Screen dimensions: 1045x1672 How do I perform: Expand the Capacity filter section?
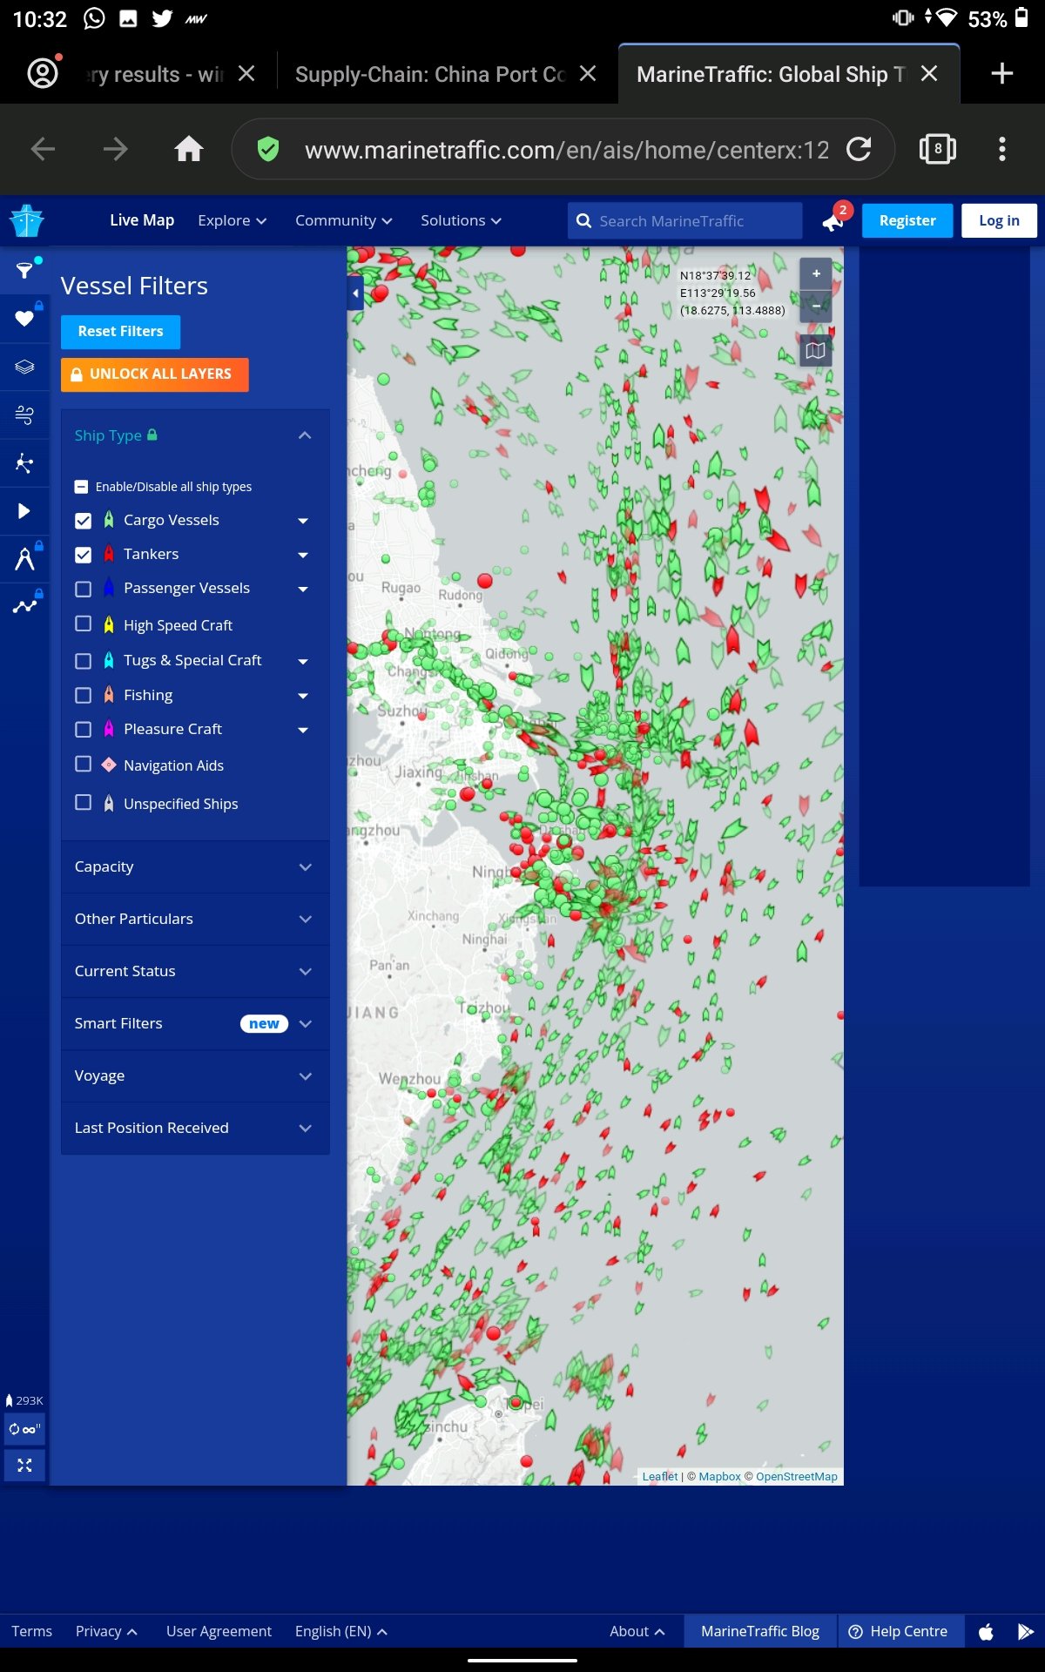tap(195, 866)
